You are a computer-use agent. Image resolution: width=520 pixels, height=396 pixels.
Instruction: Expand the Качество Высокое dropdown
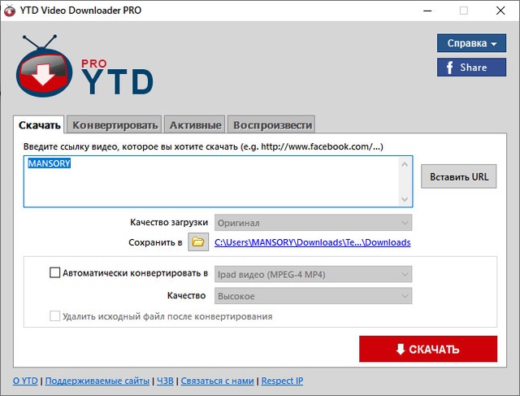tap(313, 296)
